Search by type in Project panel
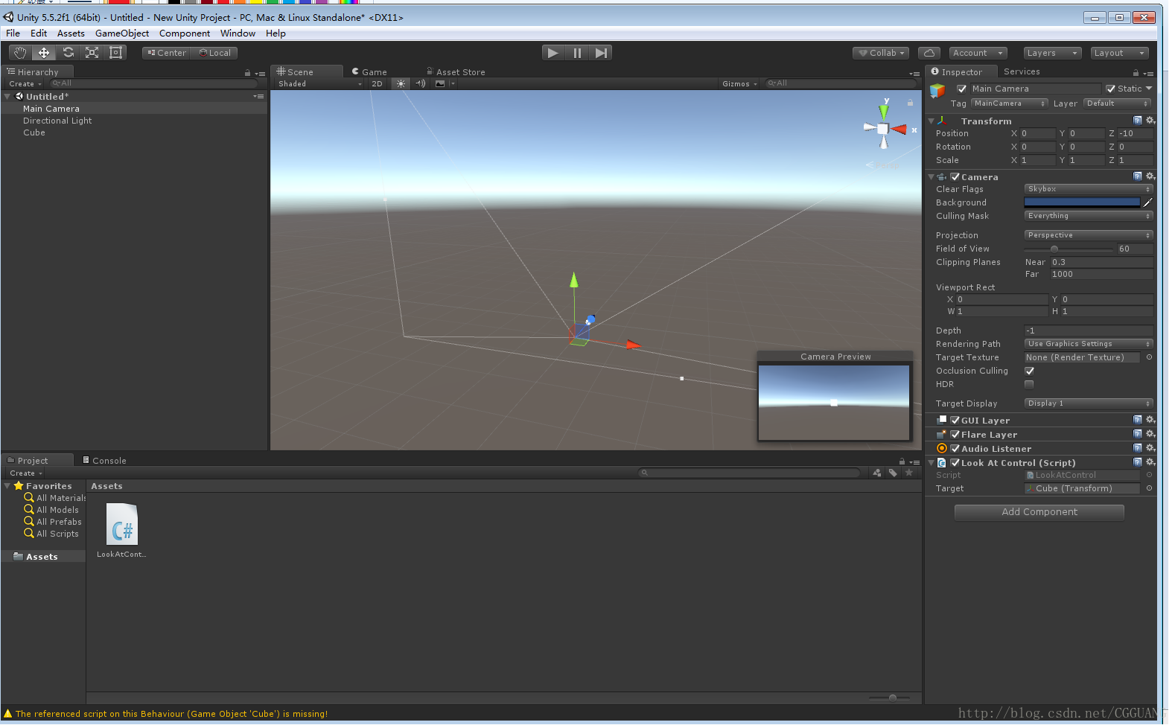The height and width of the screenshot is (728, 1175). tap(877, 473)
